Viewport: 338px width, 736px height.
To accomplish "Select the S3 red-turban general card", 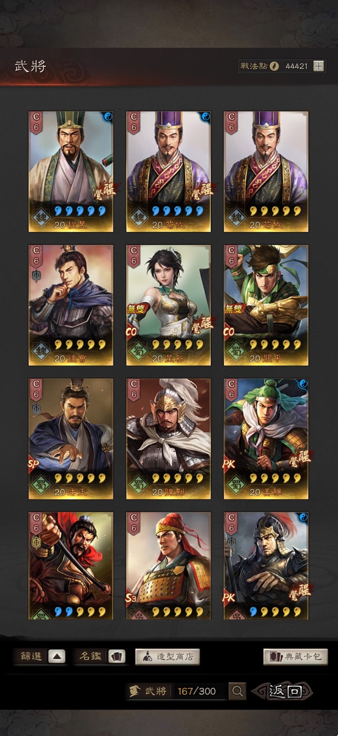I will point(168,565).
